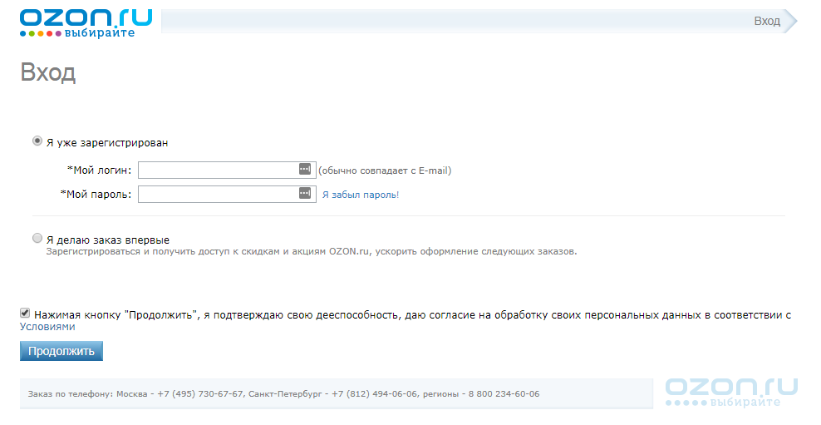This screenshot has width=821, height=425.
Task: Focus the "Мой логин" input field
Action: coord(218,170)
